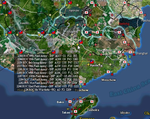150x119 pixels.
Task: Click the '2339 ROC 3rd Group Army' row
Action: 48,62
